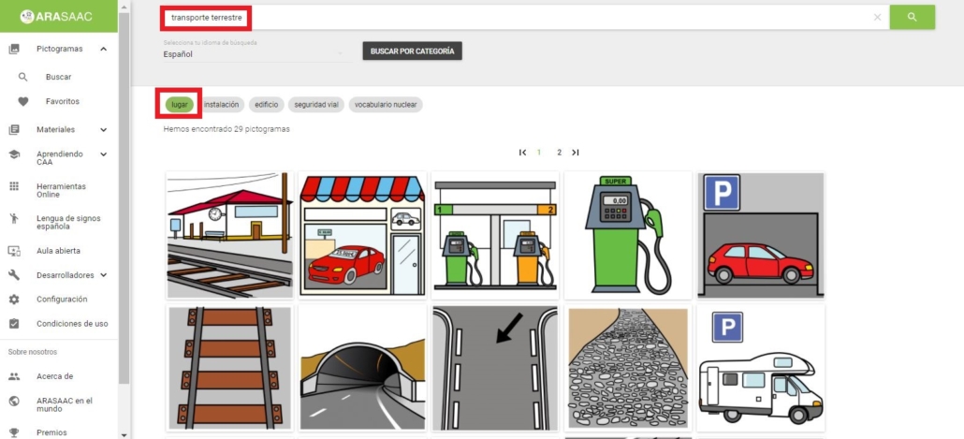
Task: Toggle the edificio filter chip
Action: click(x=266, y=105)
